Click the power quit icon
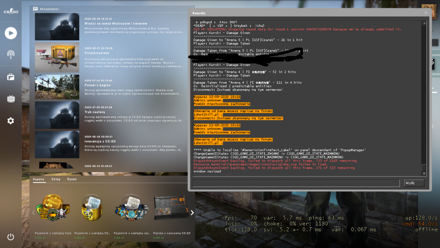 [11, 237]
